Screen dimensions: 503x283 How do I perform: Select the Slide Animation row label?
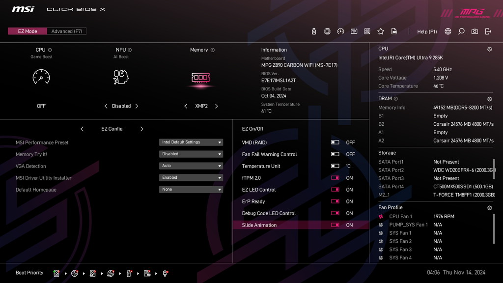click(259, 225)
